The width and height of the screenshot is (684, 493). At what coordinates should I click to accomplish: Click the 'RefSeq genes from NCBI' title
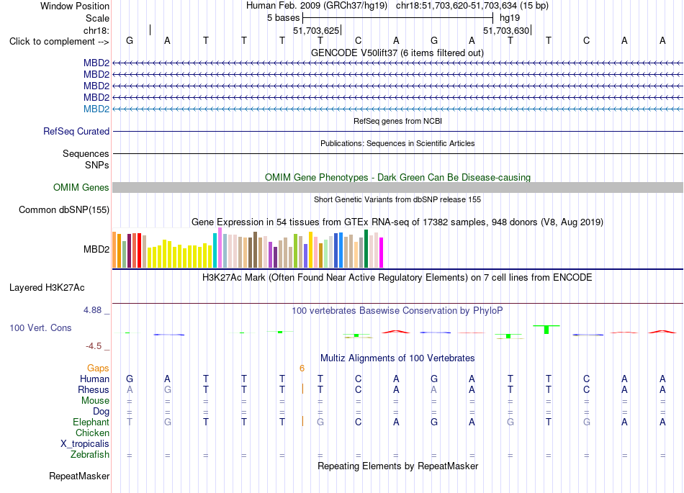[x=398, y=121]
